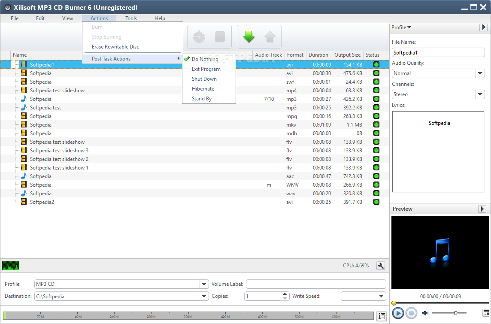Click status light of mkv row
This screenshot has height=324, width=491.
[376, 124]
